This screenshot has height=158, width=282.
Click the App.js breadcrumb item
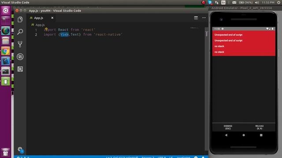[x=40, y=25]
